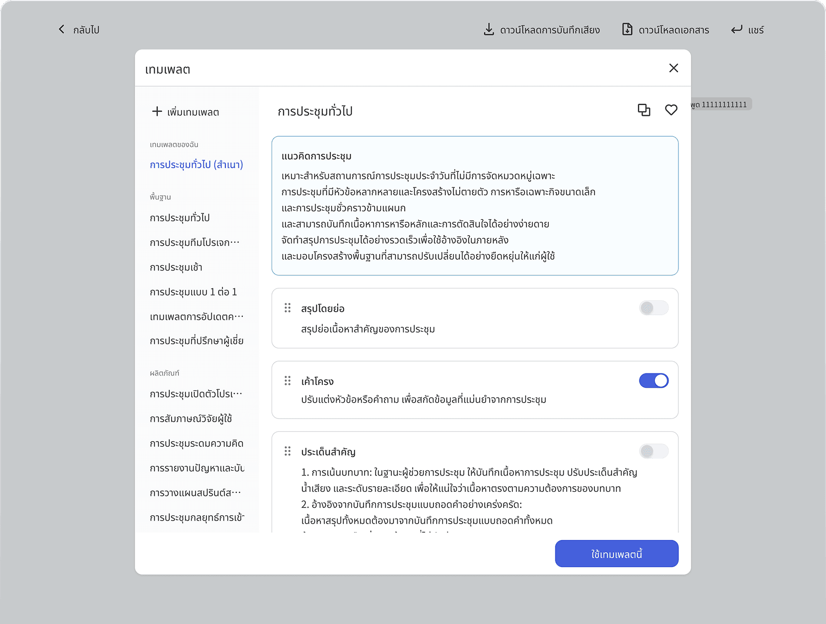Image resolution: width=826 pixels, height=624 pixels.
Task: Click the plus icon for เพิ่มเทมเพลต
Action: click(157, 112)
